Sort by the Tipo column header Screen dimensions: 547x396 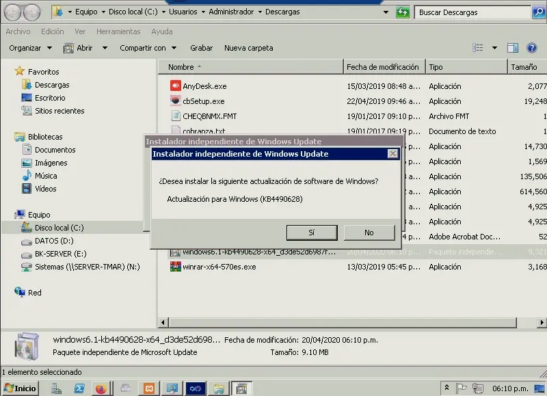[466, 66]
